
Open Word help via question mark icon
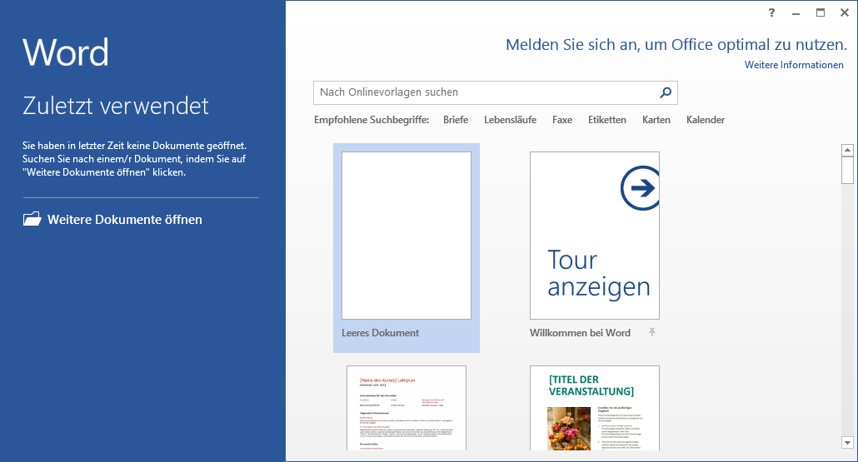pos(771,12)
